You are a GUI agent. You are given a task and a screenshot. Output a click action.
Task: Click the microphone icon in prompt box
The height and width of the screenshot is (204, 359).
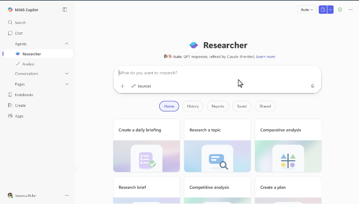tap(313, 86)
